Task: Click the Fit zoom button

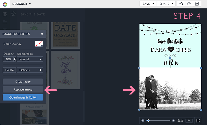Action: 189,121
